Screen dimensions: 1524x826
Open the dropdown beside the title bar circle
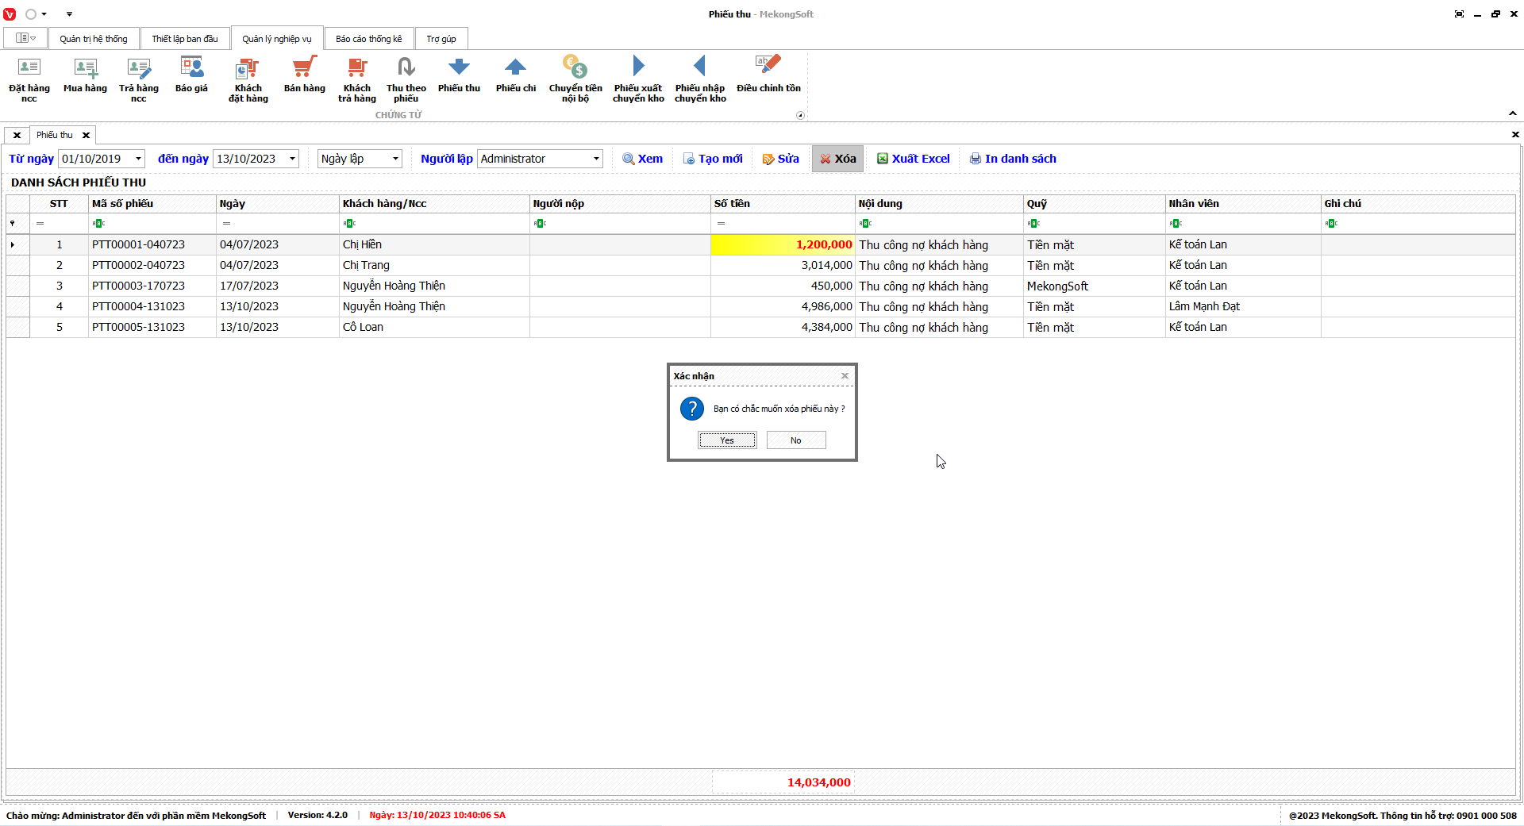44,14
